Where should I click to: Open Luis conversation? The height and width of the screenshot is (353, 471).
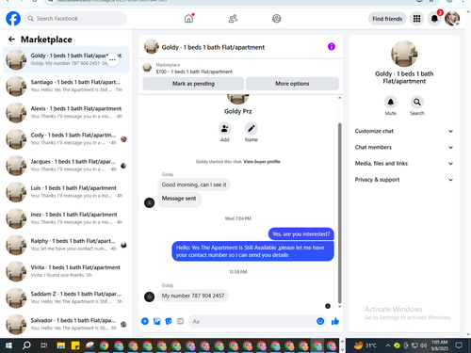click(x=66, y=192)
